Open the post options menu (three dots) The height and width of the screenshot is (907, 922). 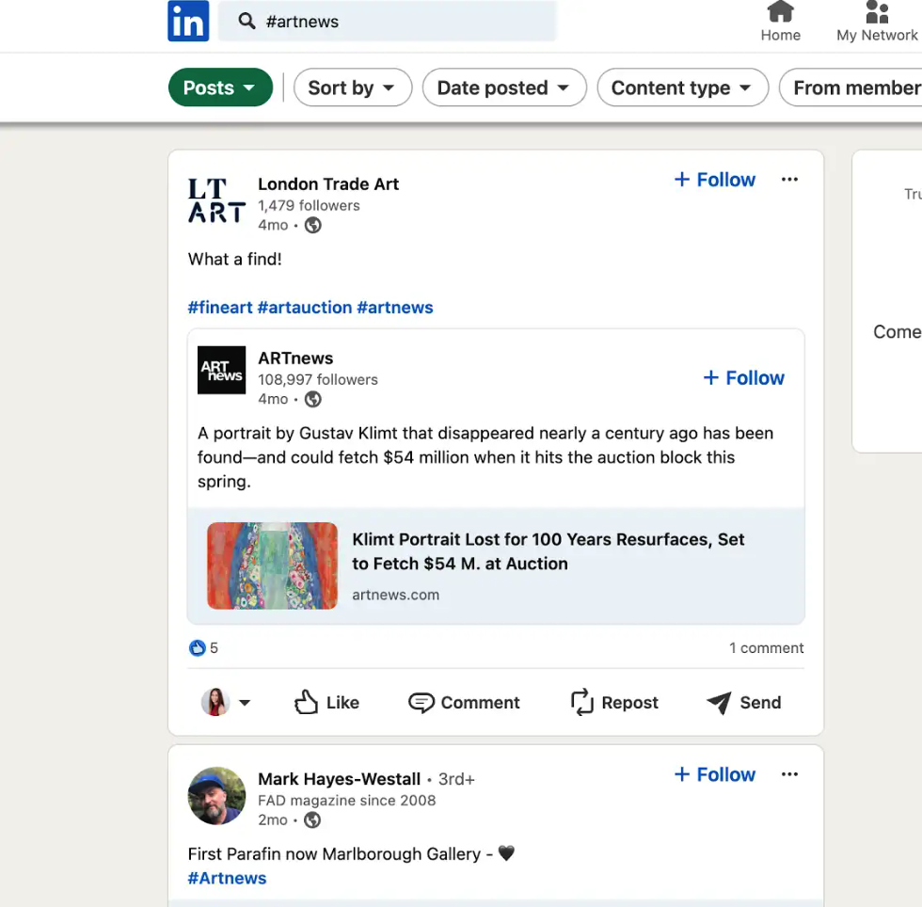(x=789, y=179)
